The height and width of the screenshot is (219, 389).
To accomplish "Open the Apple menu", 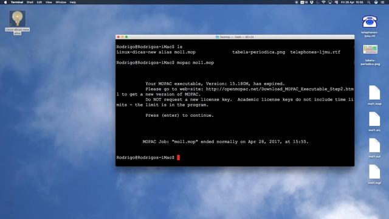I will tap(5, 2).
